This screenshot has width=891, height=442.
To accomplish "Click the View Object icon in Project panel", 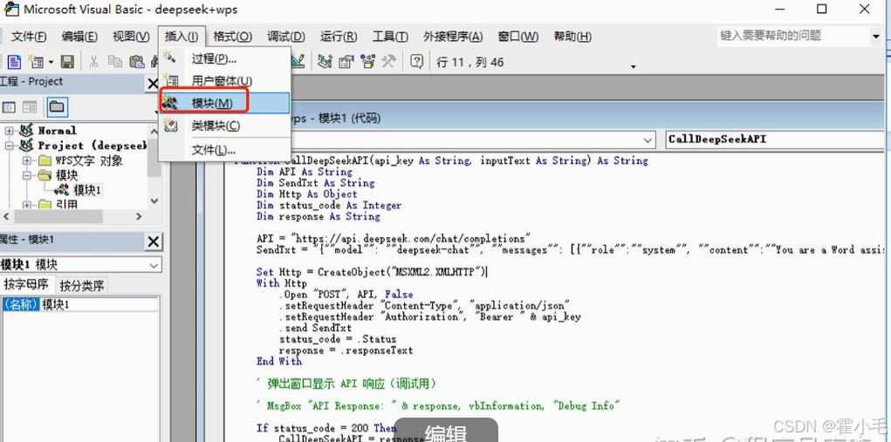I will coord(30,106).
